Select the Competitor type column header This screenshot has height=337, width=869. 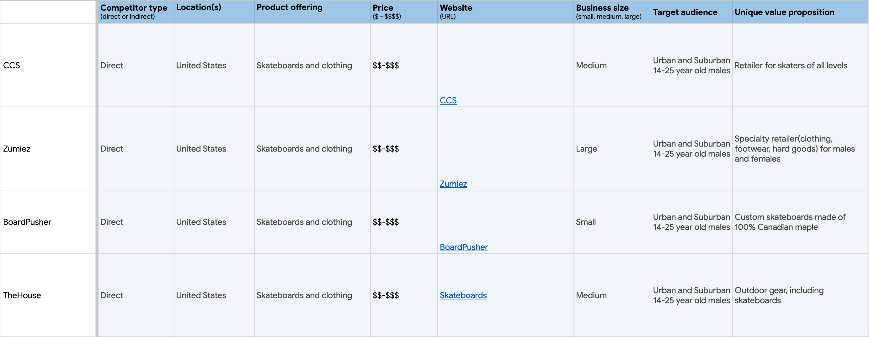[x=136, y=12]
